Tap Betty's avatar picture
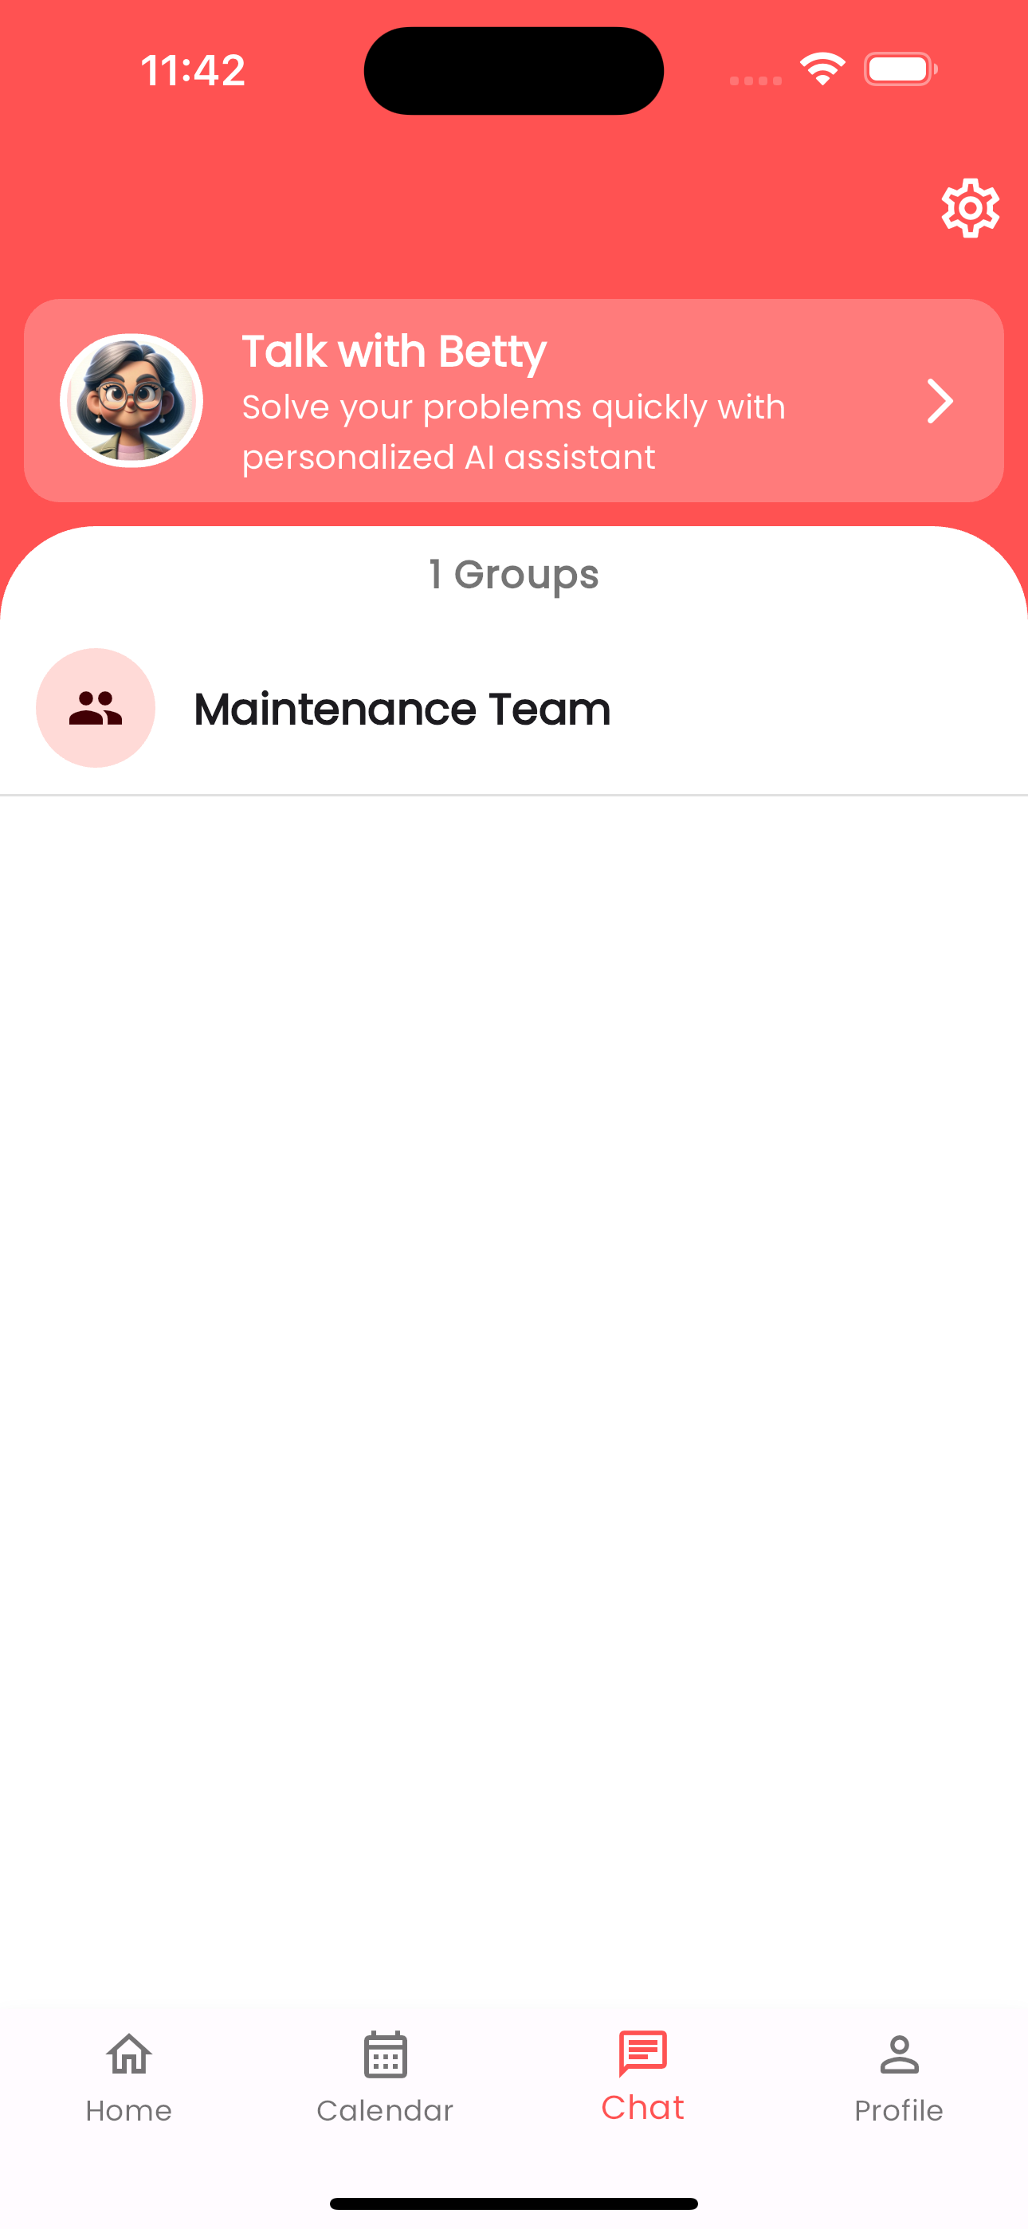Screen dimensions: 1028x2229 point(131,401)
